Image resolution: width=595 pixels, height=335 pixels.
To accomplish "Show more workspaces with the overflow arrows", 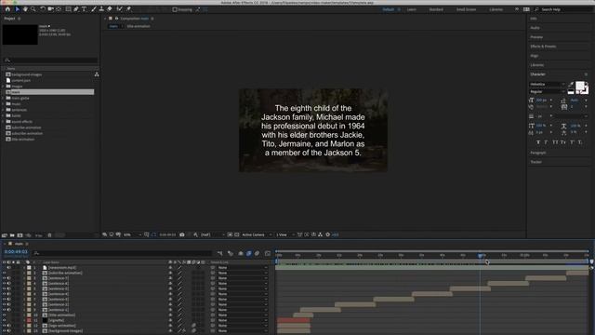I will (x=517, y=9).
